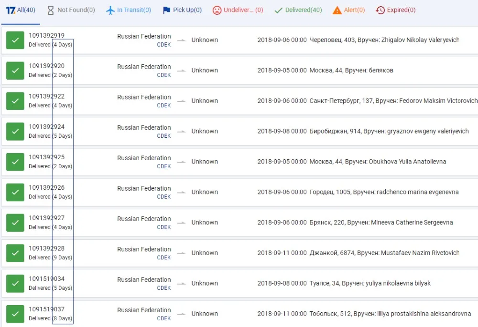
Task: Select tracking number 1091392922
Action: [47, 96]
